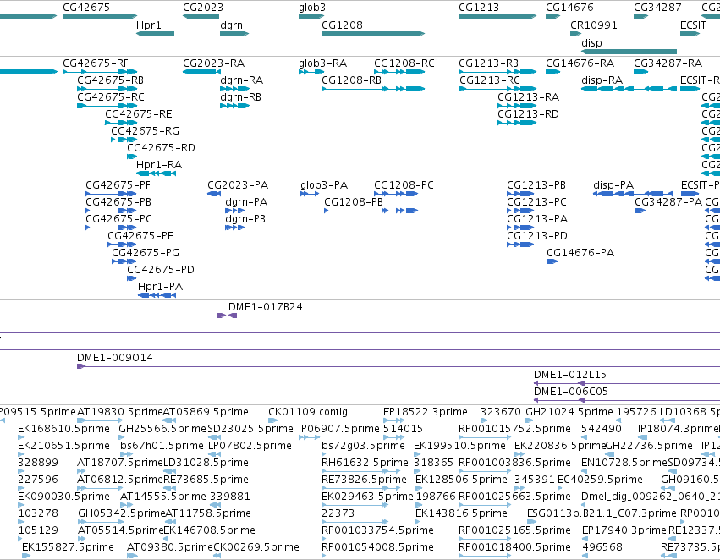Select transcript CG1213-RB
Screen dimensions: 720x560
tap(488, 63)
